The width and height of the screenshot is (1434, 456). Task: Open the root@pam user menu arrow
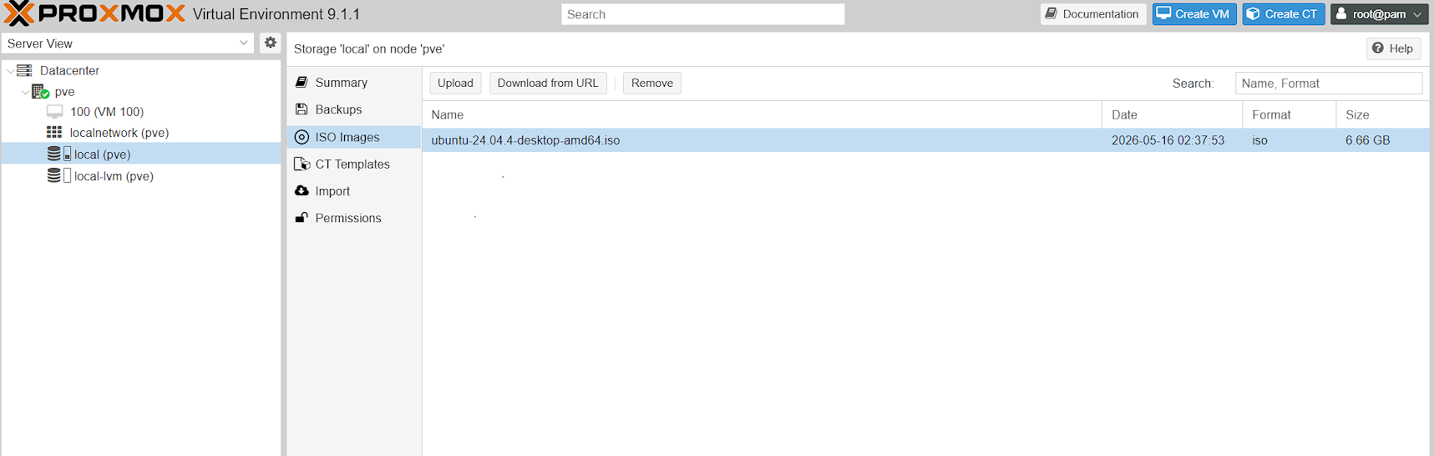point(1417,14)
